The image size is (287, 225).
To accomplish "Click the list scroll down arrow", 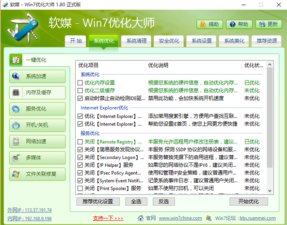I will [270, 191].
